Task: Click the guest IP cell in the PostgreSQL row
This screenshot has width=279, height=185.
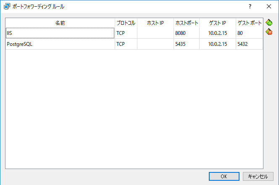Action: [x=217, y=44]
